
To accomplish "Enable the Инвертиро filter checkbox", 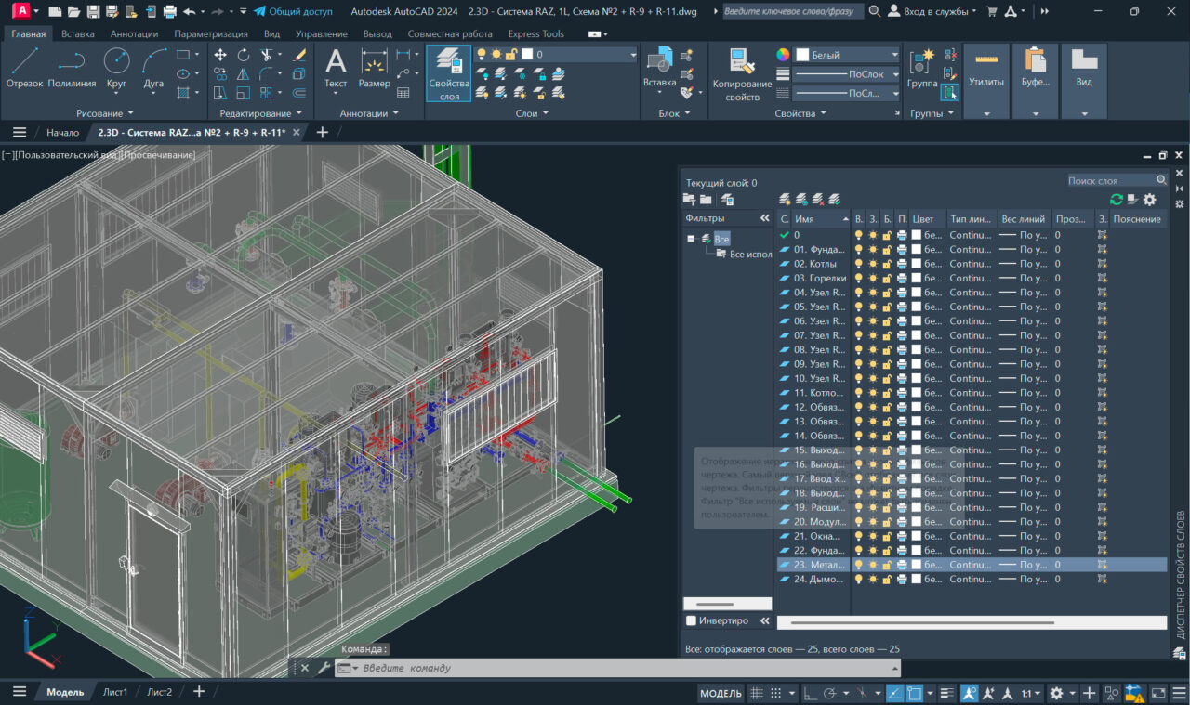I will 691,620.
